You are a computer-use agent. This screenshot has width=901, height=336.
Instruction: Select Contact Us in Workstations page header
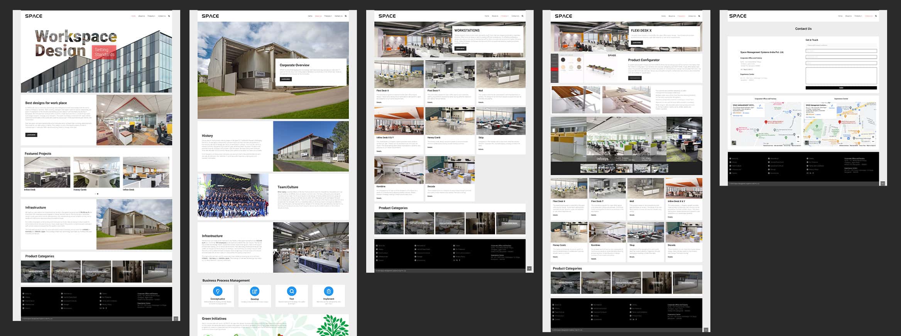pyautogui.click(x=515, y=16)
